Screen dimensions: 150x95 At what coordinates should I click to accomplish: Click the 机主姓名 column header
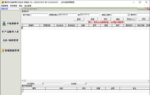(60, 25)
